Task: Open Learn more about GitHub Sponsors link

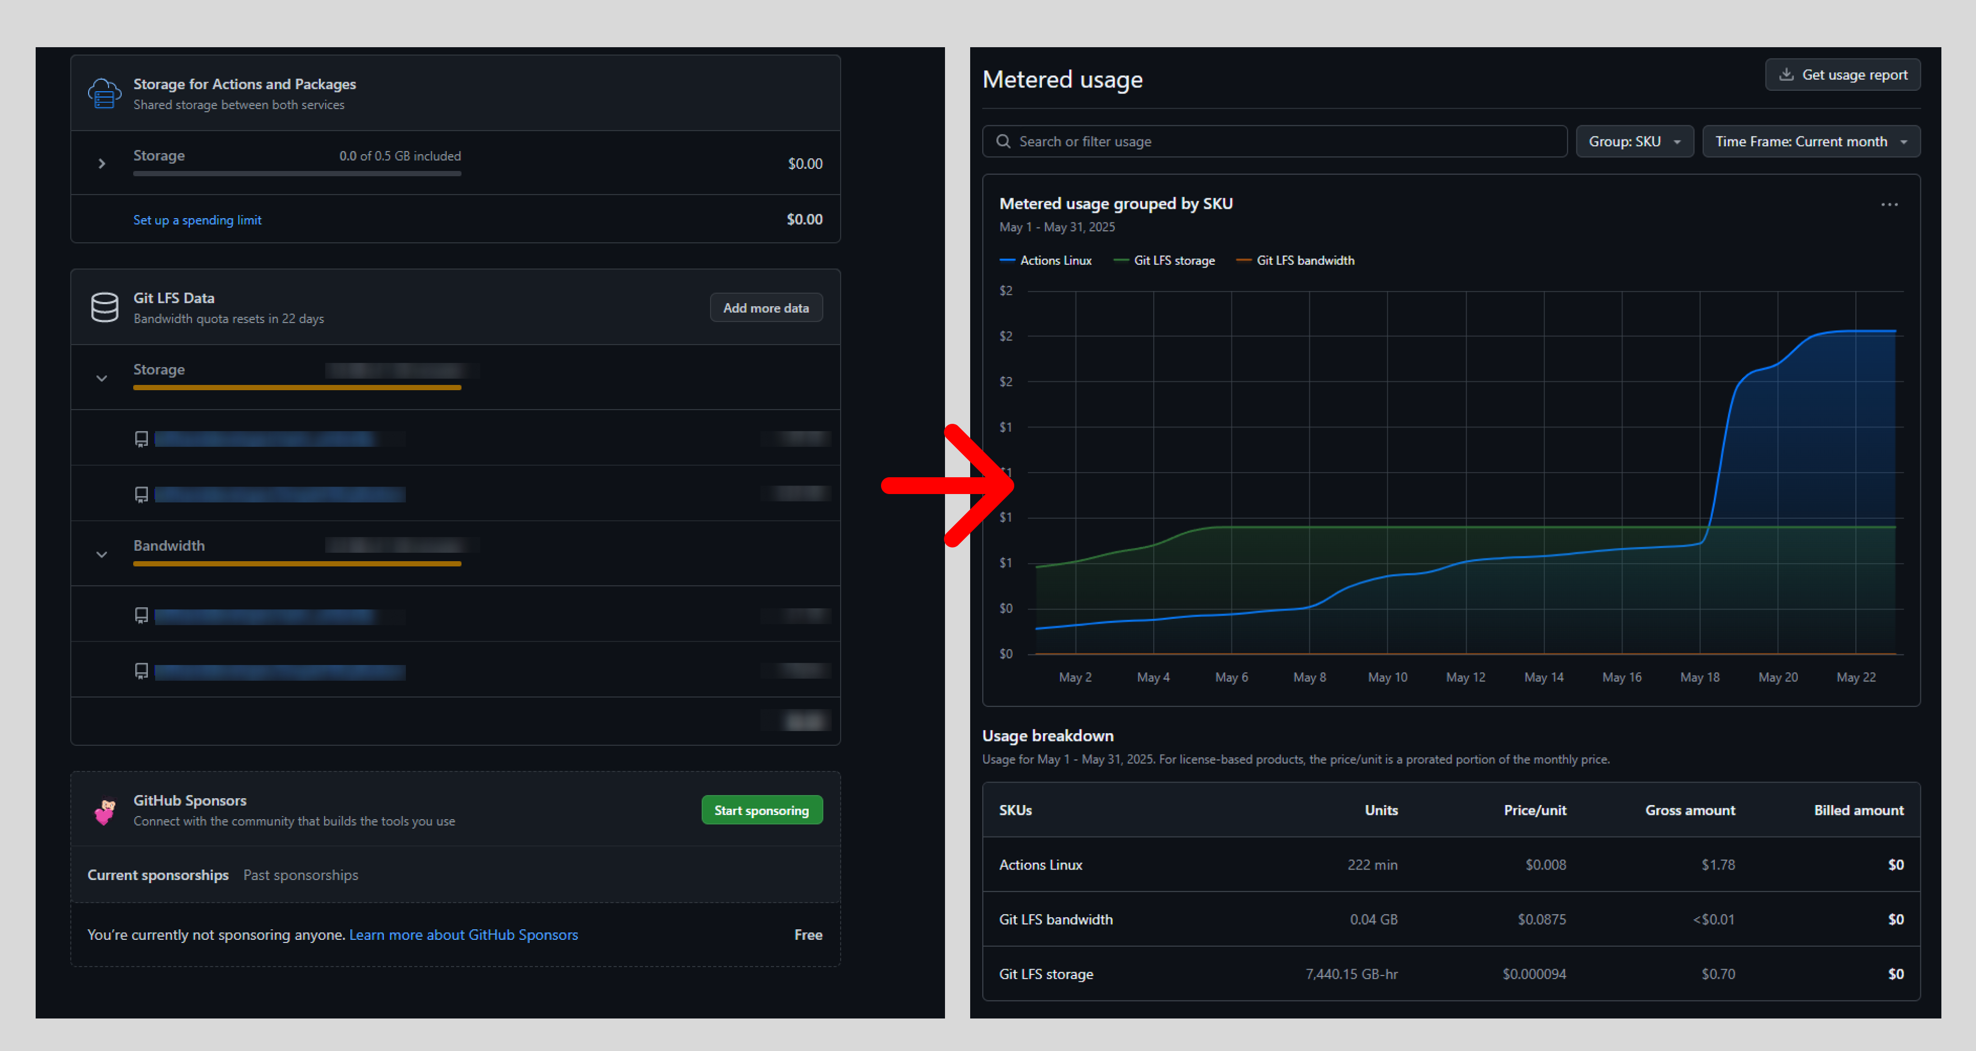Action: [463, 935]
